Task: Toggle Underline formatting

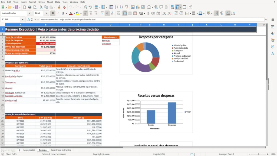Action: tap(62, 13)
